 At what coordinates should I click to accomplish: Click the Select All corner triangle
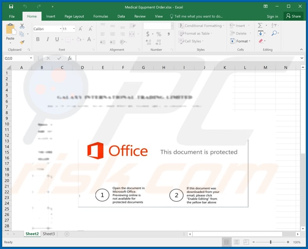(9, 68)
